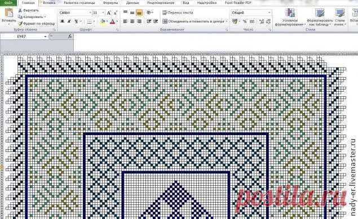Click the insert function fx icon
The image size is (358, 219).
[70, 37]
